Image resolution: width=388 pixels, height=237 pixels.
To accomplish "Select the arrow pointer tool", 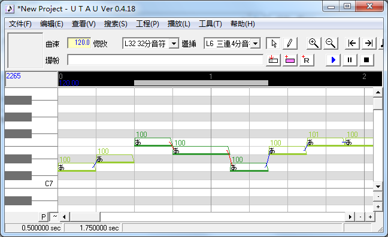I will [273, 44].
